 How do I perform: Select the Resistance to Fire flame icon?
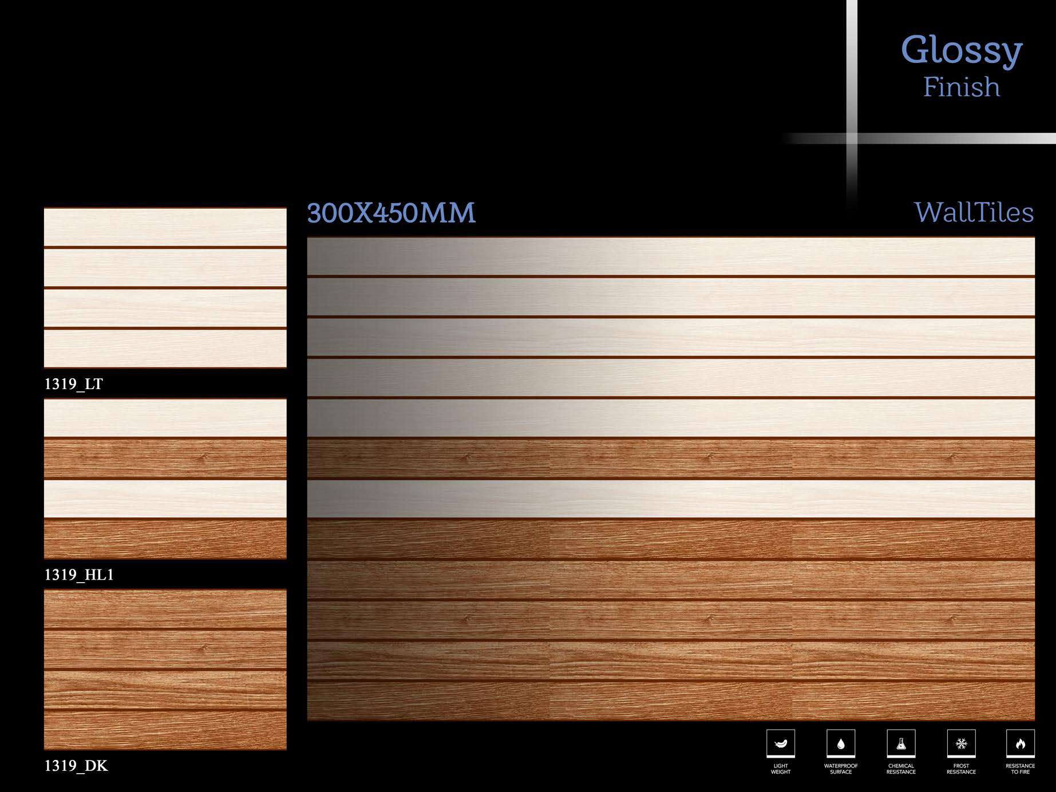1020,743
